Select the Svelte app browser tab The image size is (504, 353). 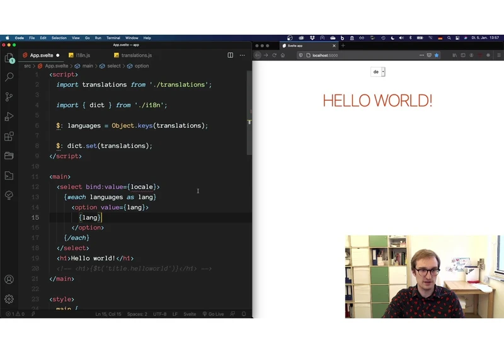(309, 45)
